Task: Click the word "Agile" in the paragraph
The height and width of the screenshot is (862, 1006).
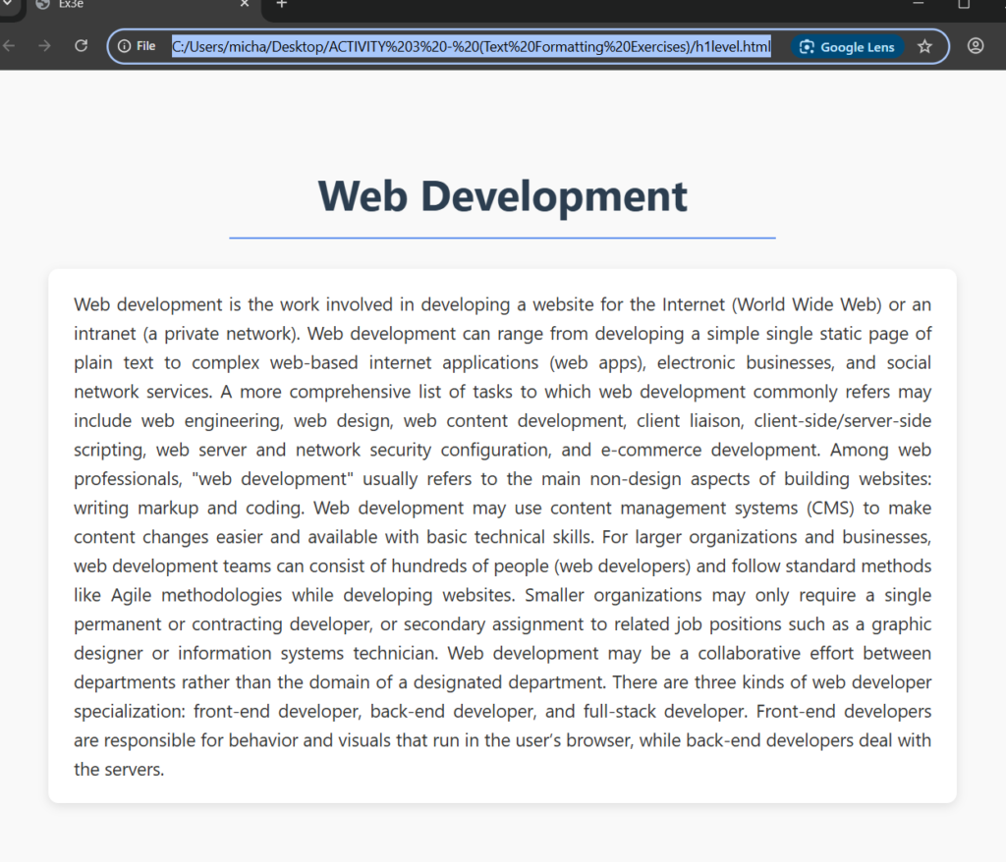Action: (x=138, y=595)
